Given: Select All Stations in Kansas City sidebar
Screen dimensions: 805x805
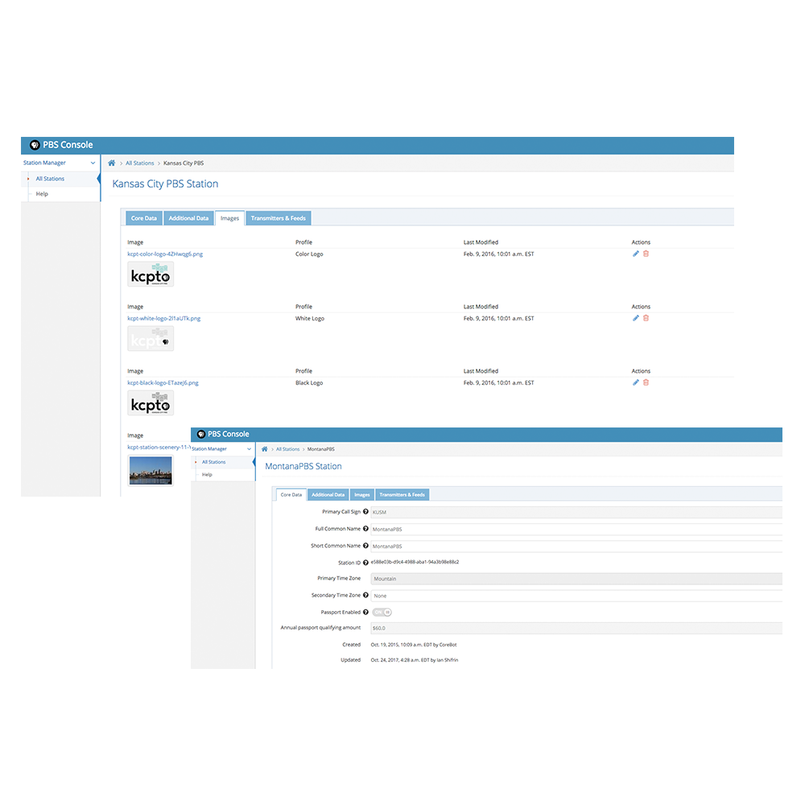Looking at the screenshot, I should pyautogui.click(x=50, y=180).
